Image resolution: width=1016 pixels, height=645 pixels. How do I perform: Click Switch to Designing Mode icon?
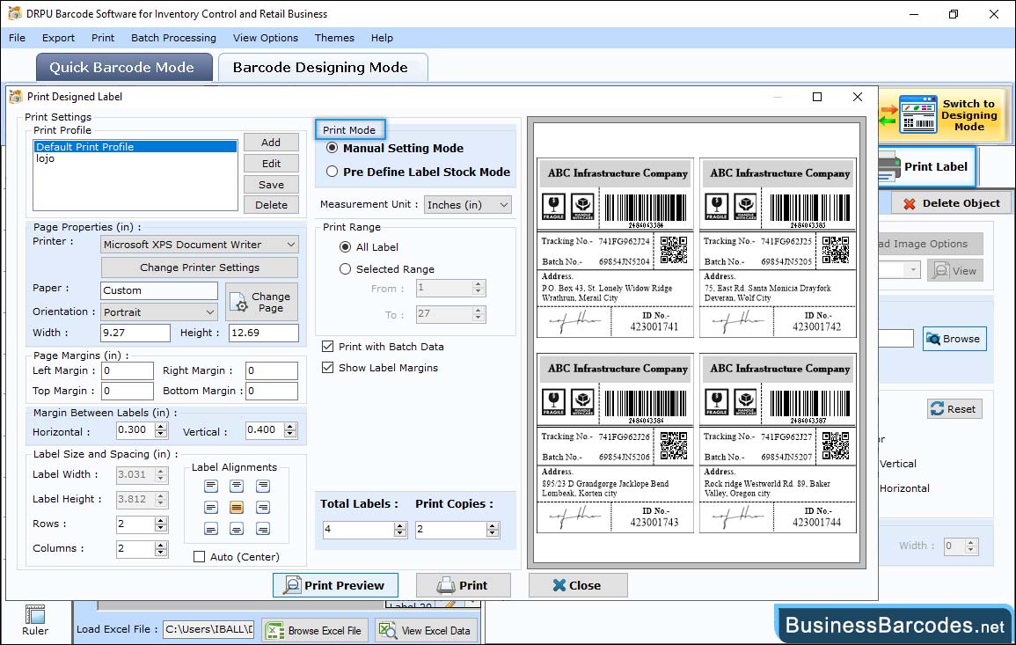[917, 114]
